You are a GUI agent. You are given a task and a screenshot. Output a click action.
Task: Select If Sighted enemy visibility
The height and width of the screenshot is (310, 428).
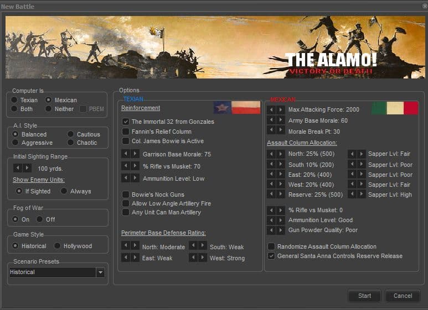[19, 191]
